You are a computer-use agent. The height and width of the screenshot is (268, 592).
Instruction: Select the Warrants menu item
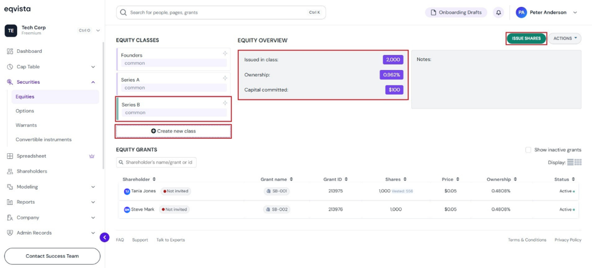pos(26,125)
